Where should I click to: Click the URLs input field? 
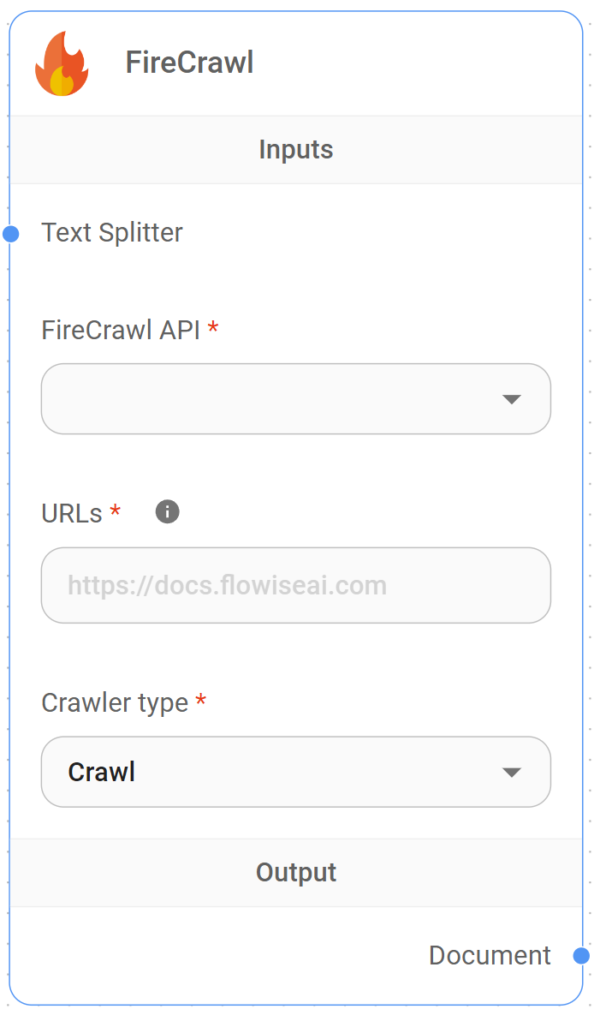[296, 585]
